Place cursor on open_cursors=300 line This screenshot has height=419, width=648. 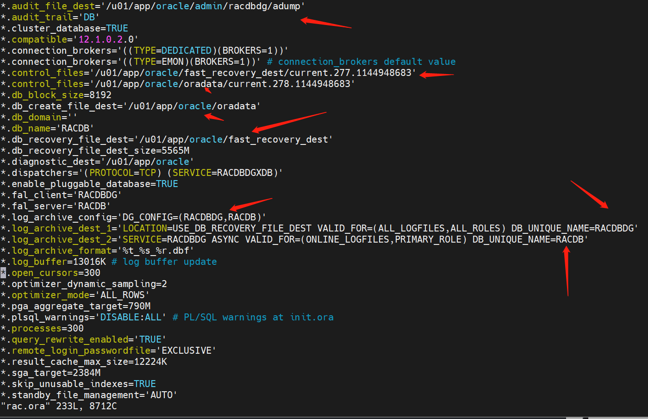pos(50,273)
